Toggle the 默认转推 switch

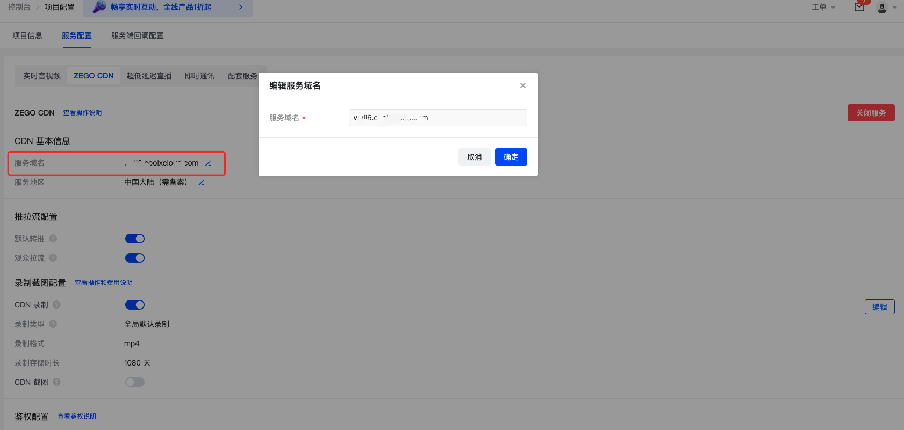(135, 239)
